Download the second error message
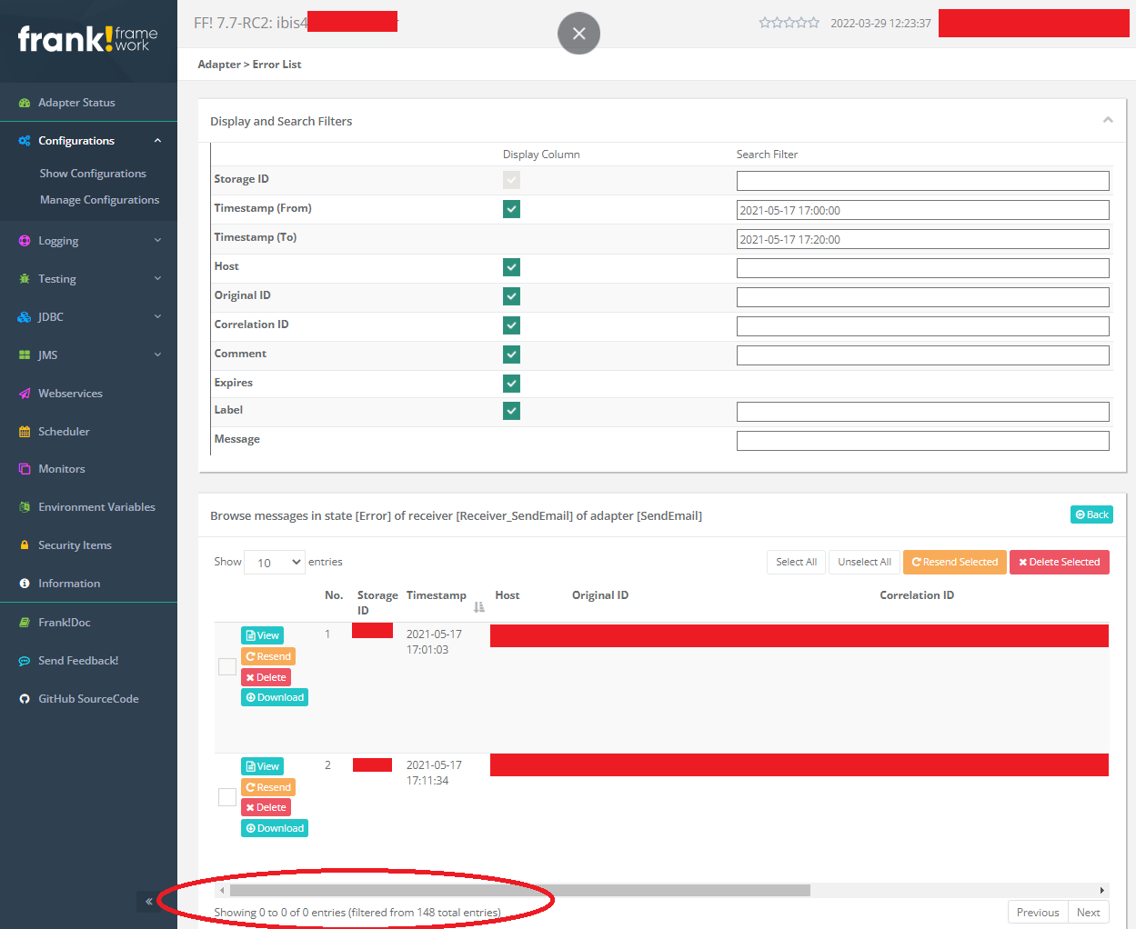1136x929 pixels. click(274, 828)
